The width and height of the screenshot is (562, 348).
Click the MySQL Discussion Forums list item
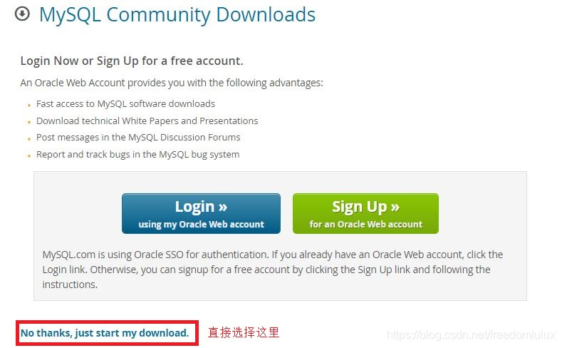pos(138,138)
